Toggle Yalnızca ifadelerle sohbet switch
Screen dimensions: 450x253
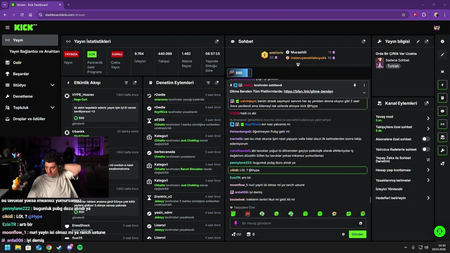pos(426,149)
